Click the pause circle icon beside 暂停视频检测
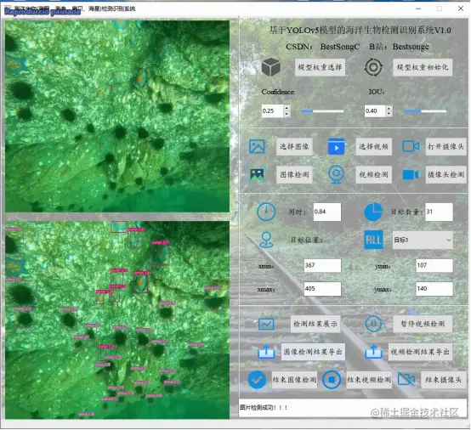Viewport: 471px width, 430px height. coord(373,324)
